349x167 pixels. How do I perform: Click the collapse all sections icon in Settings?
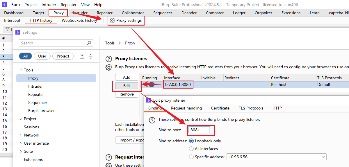point(90,56)
